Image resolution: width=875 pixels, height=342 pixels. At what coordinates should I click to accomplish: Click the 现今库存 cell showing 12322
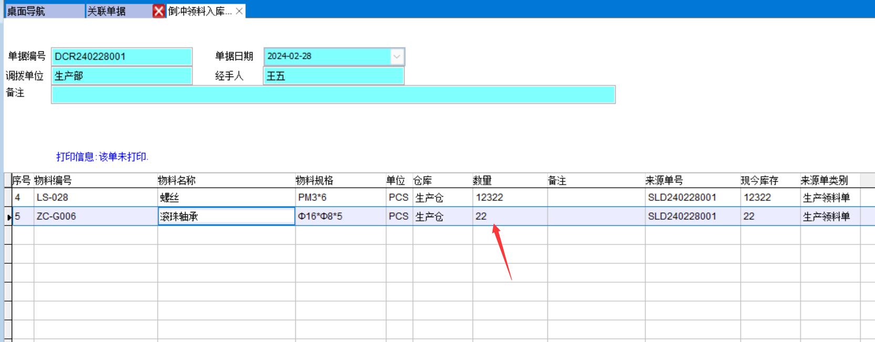pyautogui.click(x=769, y=198)
